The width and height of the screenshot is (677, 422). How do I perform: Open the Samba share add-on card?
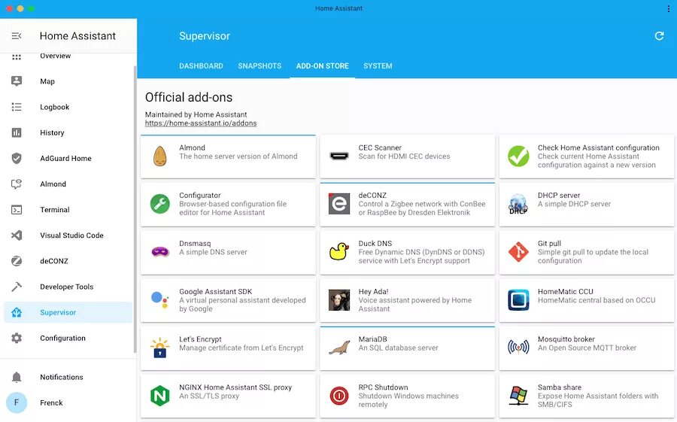click(x=586, y=396)
